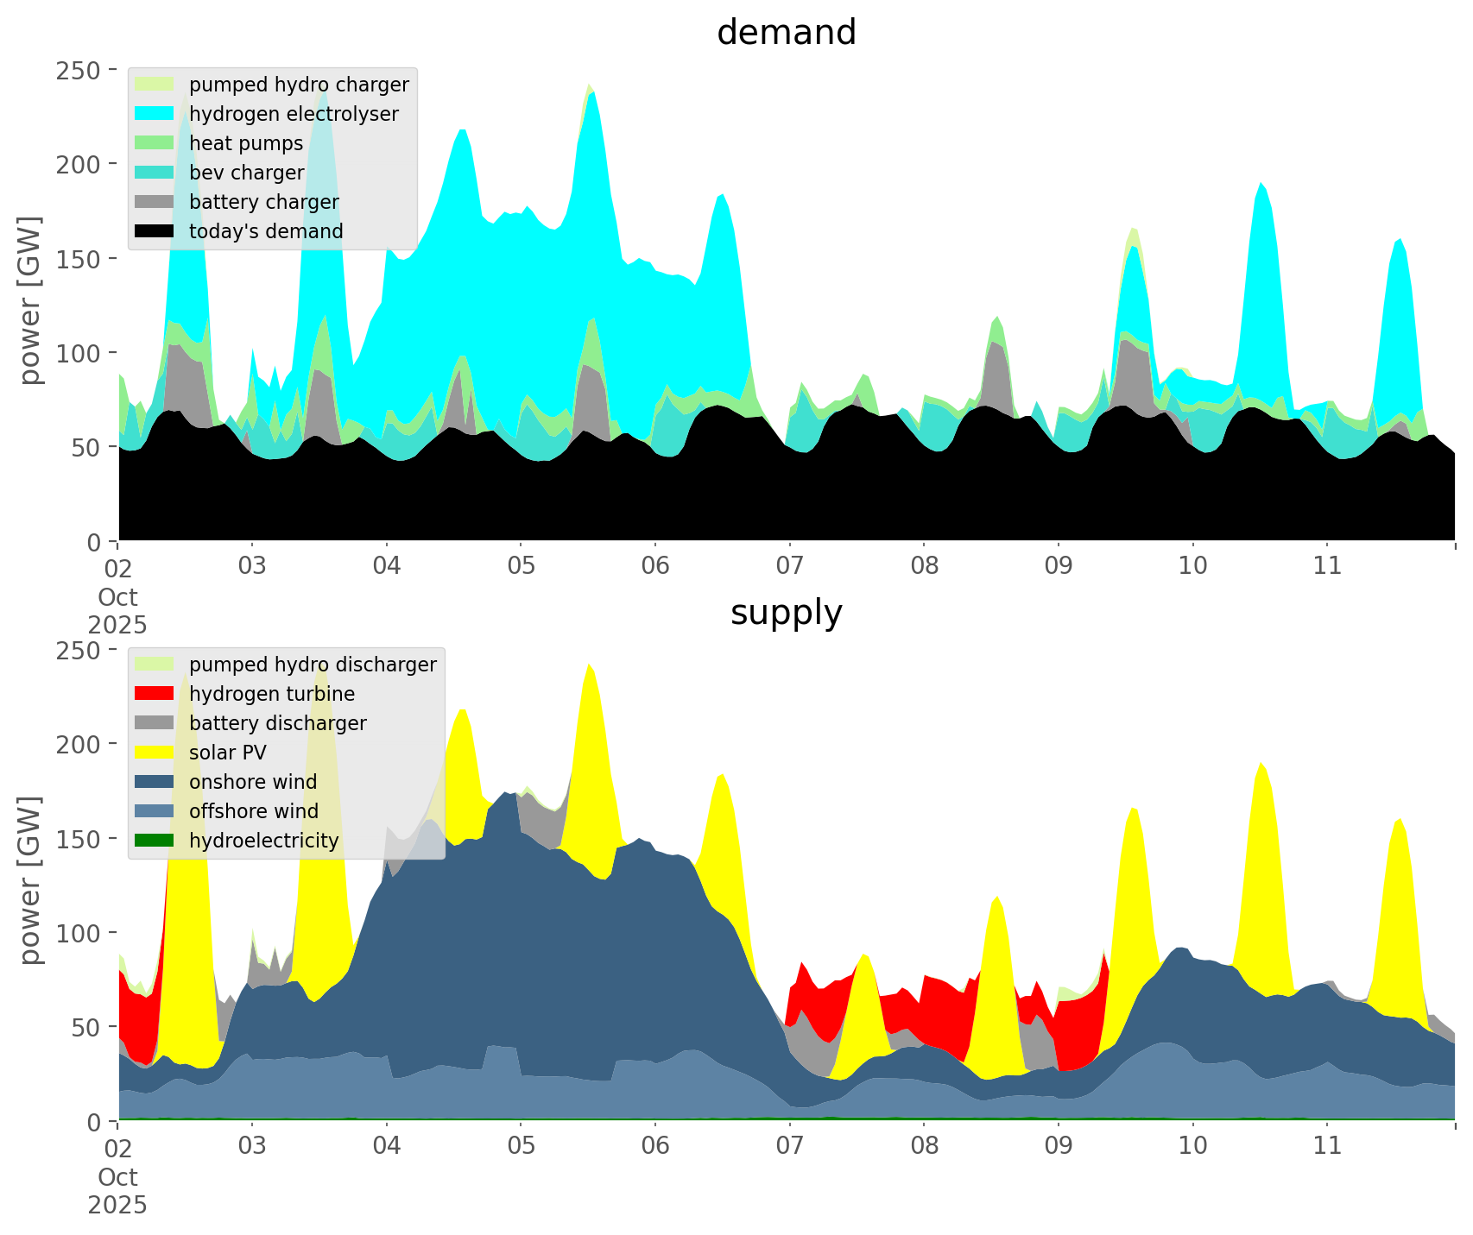Select the 05 date tick under demand chart
The height and width of the screenshot is (1235, 1473).
[x=521, y=566]
